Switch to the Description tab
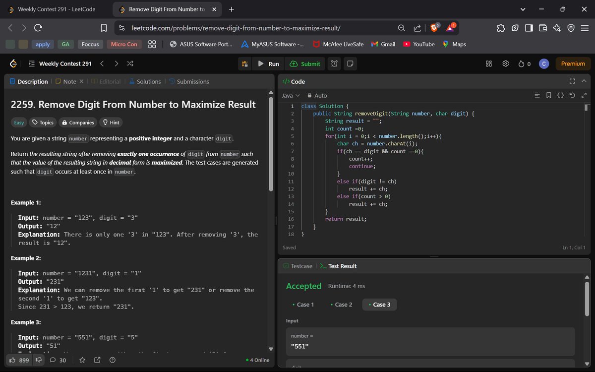 point(29,81)
